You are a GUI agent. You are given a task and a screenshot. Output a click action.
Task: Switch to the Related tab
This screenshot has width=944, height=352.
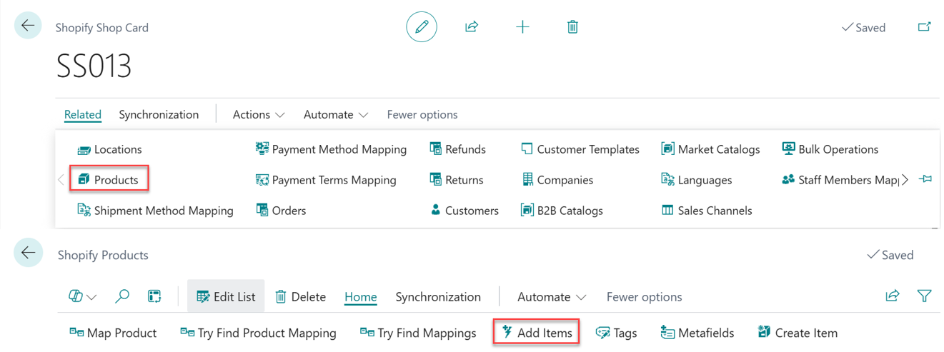click(83, 114)
